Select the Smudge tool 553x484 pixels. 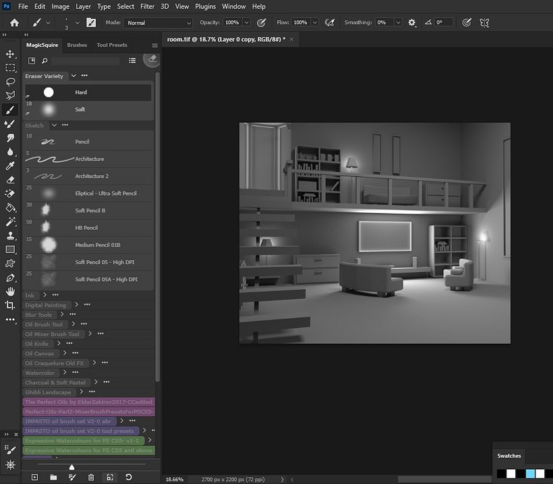(10, 138)
